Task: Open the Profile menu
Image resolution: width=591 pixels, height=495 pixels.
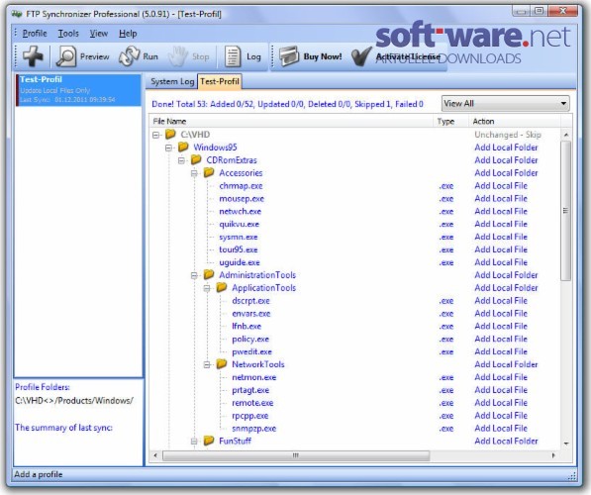Action: tap(35, 34)
